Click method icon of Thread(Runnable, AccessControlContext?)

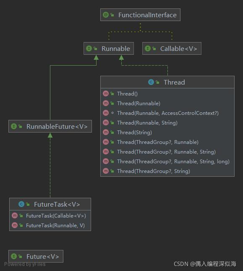click(x=106, y=113)
